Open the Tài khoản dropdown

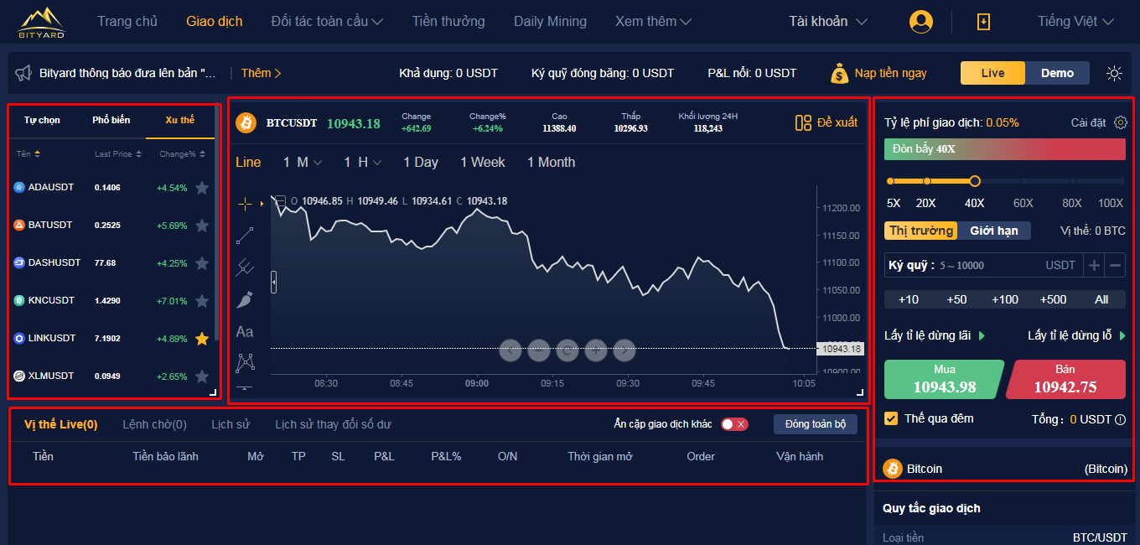[827, 22]
